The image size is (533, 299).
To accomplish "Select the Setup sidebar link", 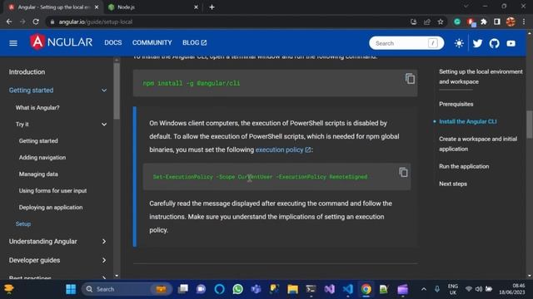I will (x=23, y=223).
